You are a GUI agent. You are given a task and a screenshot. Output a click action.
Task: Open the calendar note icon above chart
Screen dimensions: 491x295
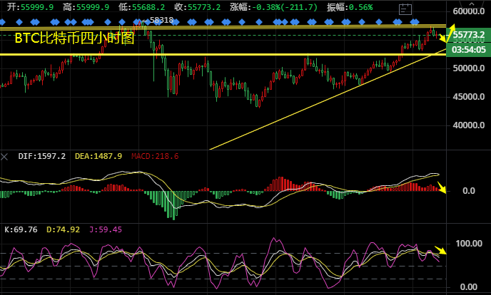point(405,10)
